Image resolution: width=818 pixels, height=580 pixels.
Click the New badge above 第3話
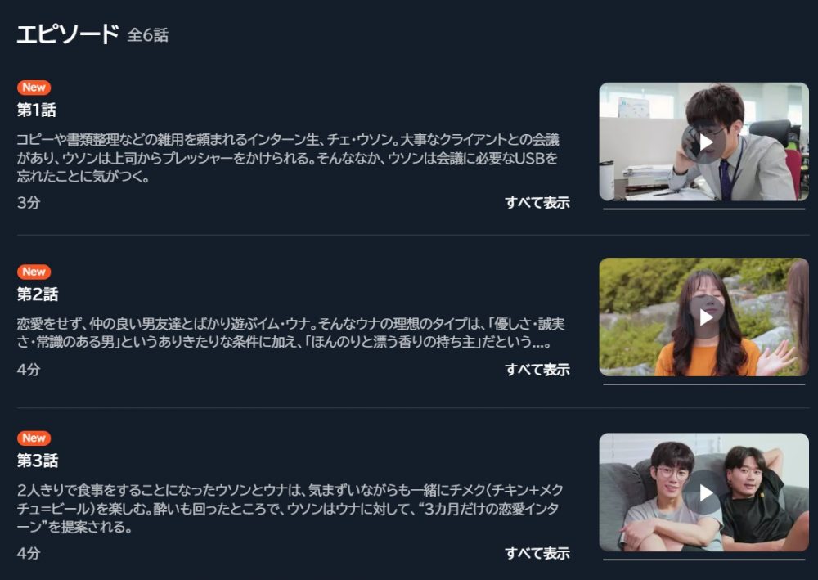coord(34,438)
